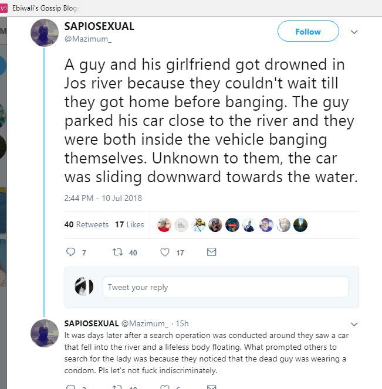Expand the tweet options chevron near Follow

(x=354, y=32)
